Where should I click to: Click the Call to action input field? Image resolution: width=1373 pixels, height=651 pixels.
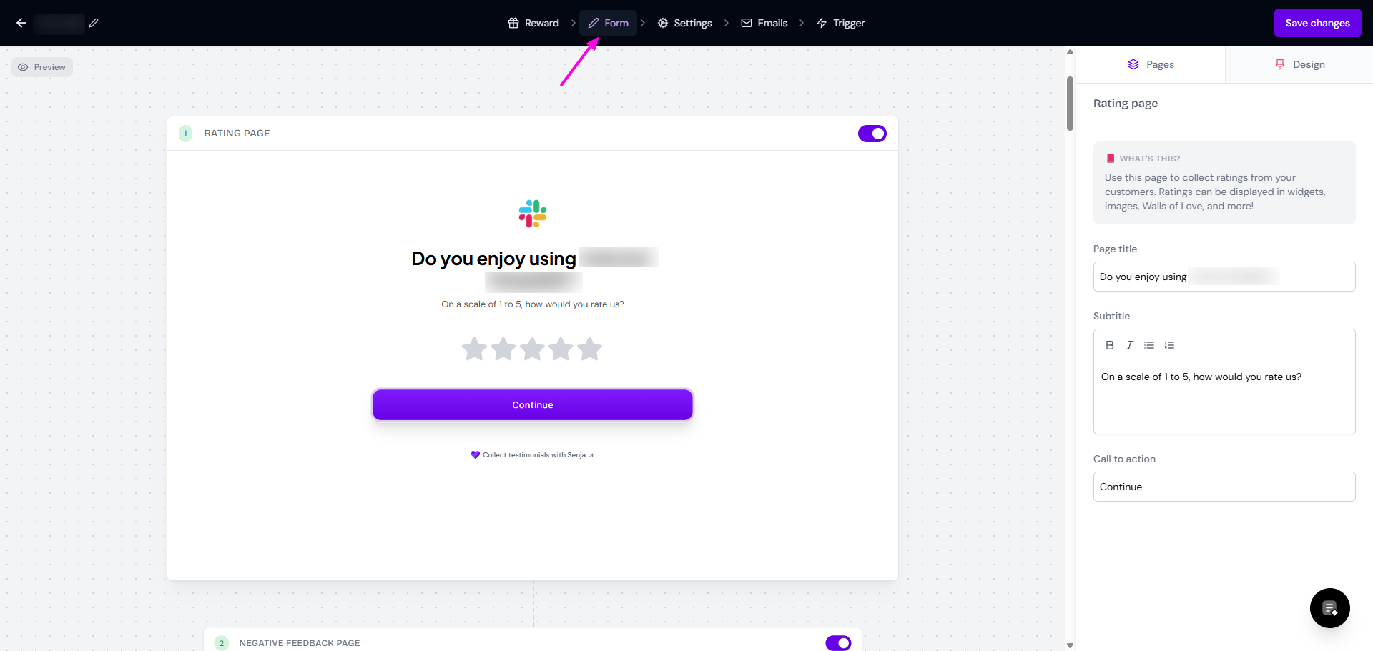pos(1224,487)
